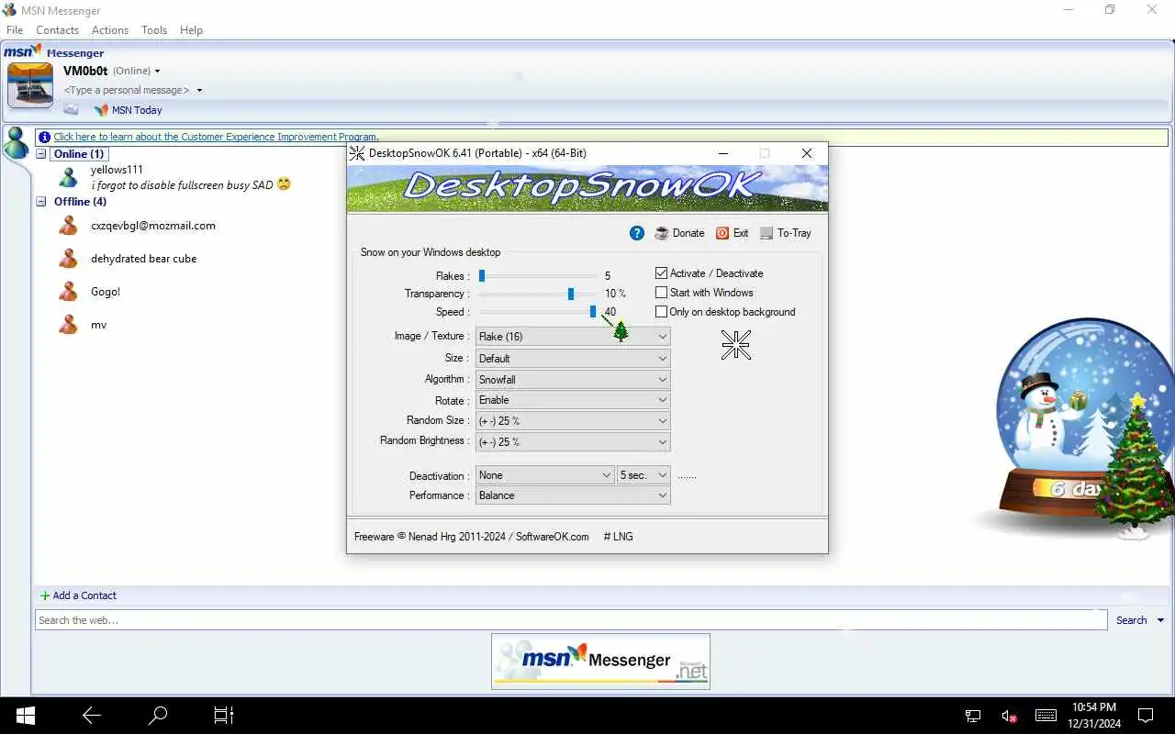This screenshot has height=734, width=1175.
Task: Click the Speed slider handle
Action: (x=593, y=312)
